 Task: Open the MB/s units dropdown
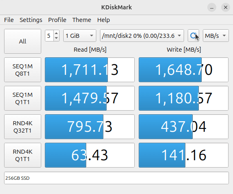pyautogui.click(x=216, y=35)
